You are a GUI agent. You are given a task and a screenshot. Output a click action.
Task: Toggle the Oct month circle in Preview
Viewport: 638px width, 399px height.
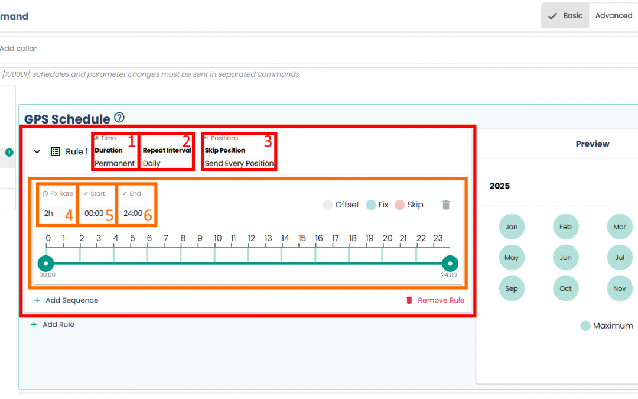click(565, 288)
